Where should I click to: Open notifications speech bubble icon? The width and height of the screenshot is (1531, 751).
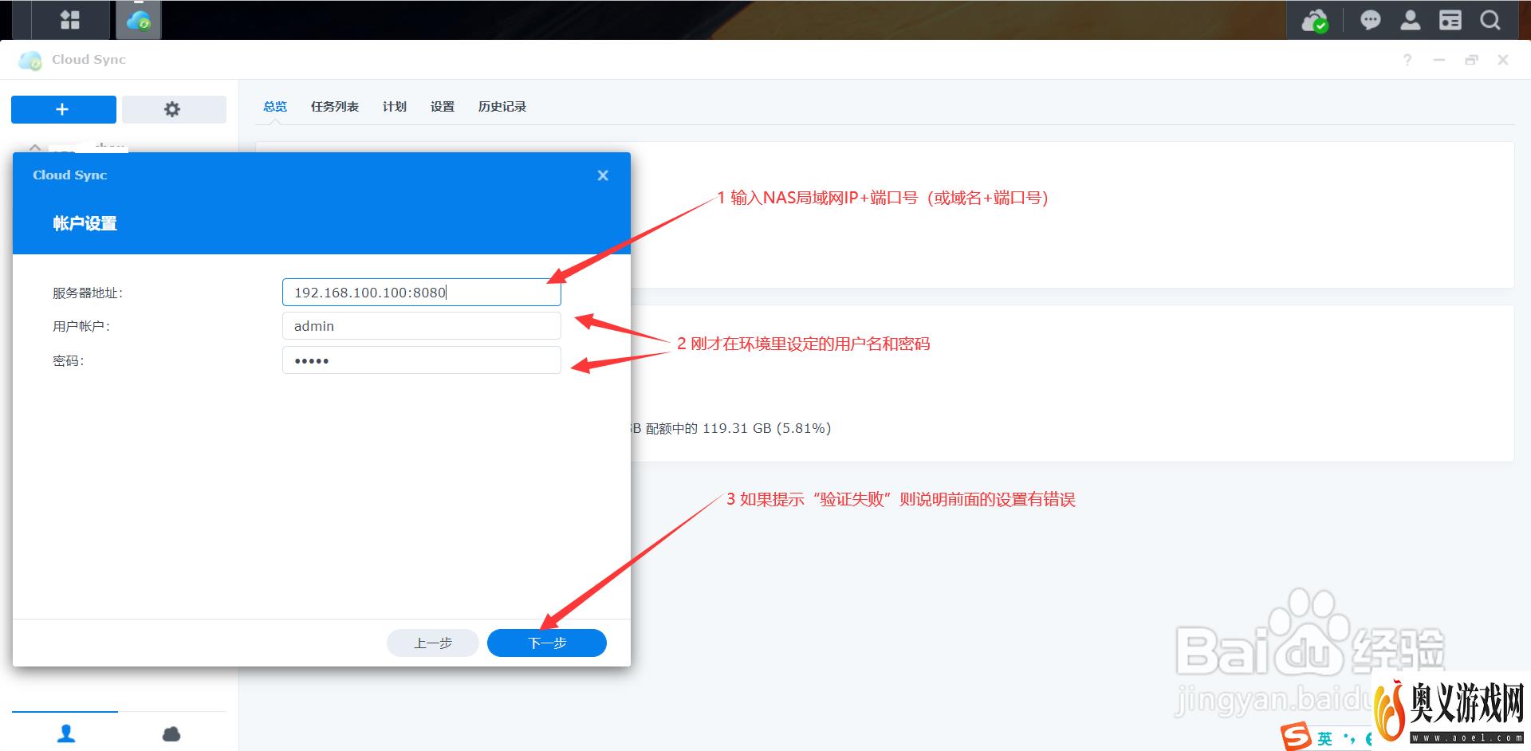tap(1370, 20)
